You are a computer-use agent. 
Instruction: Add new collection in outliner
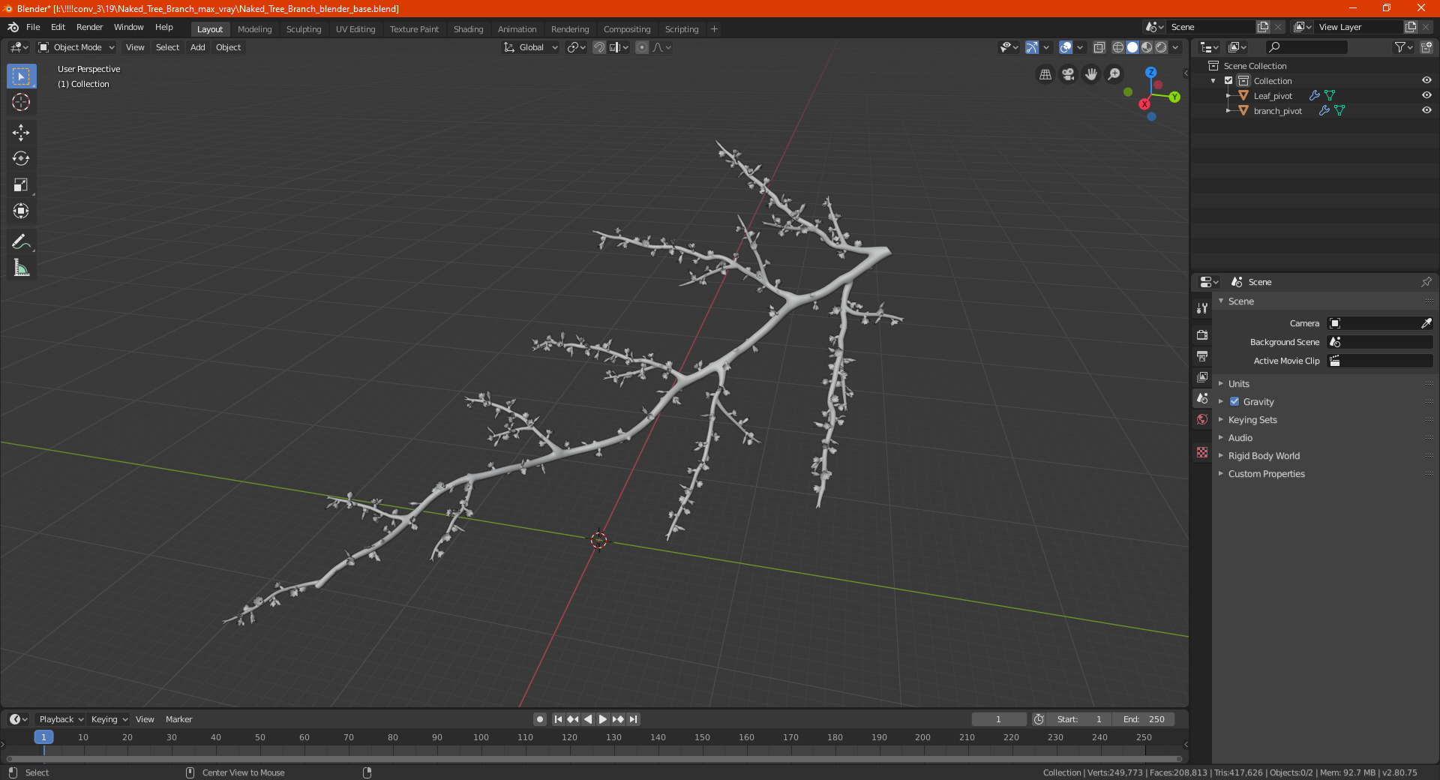pos(1426,47)
